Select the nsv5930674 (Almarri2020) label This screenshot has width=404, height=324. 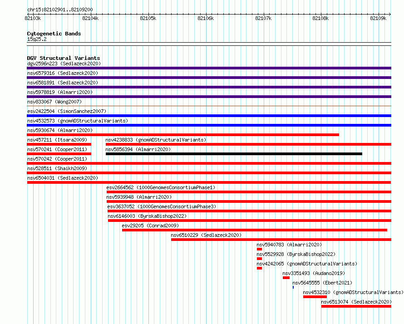[x=60, y=130]
